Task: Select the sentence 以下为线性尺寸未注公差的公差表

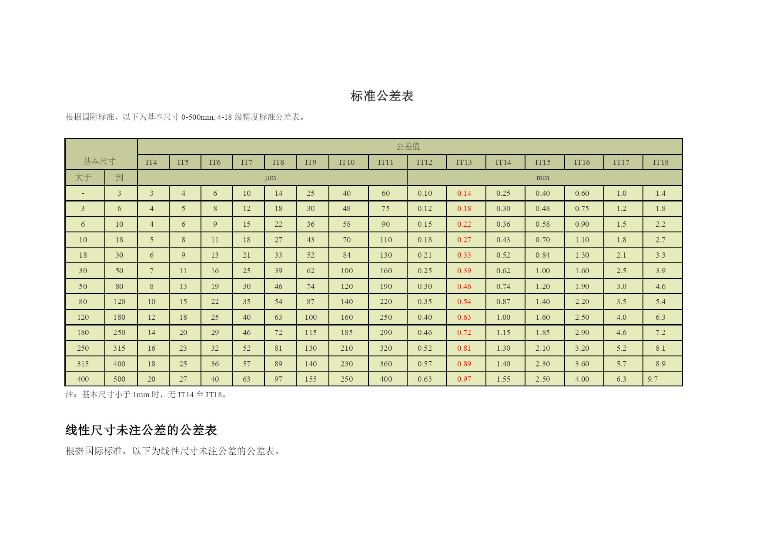Action: point(207,451)
